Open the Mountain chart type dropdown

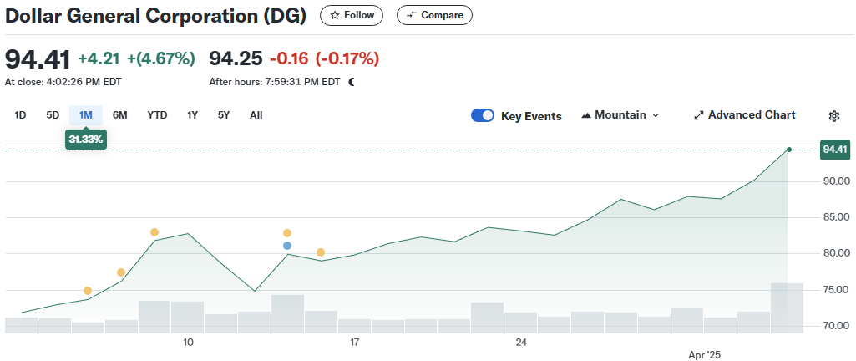[620, 115]
